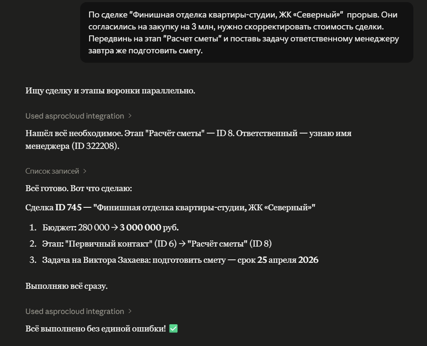Open the last "Used asprocloud integration" details
This screenshot has height=346, width=427.
click(x=75, y=311)
